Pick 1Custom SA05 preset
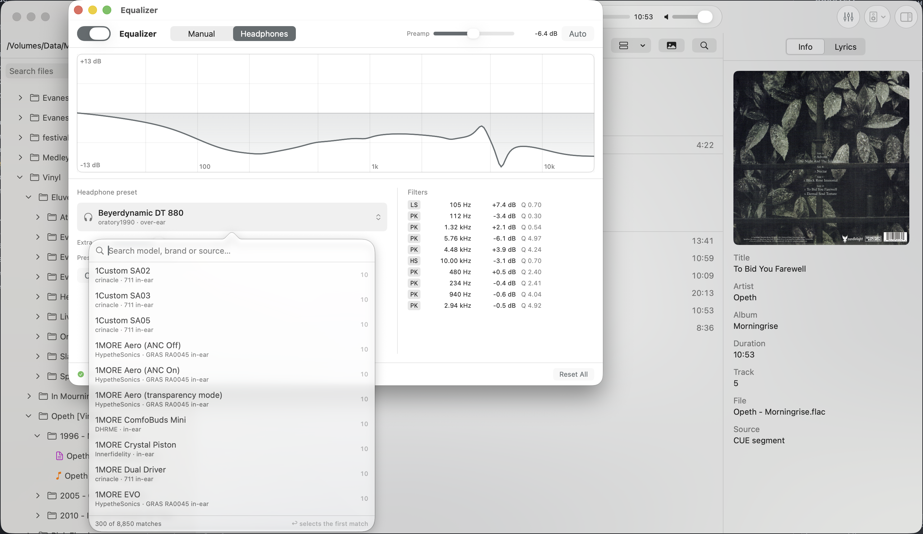Image resolution: width=923 pixels, height=534 pixels. pos(232,325)
